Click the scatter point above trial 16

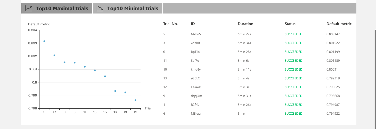coord(115,91)
